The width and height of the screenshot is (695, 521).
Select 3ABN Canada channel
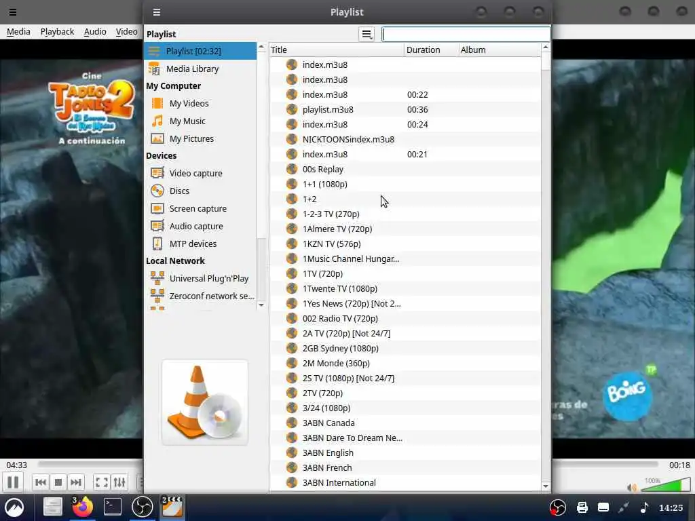tap(405, 423)
